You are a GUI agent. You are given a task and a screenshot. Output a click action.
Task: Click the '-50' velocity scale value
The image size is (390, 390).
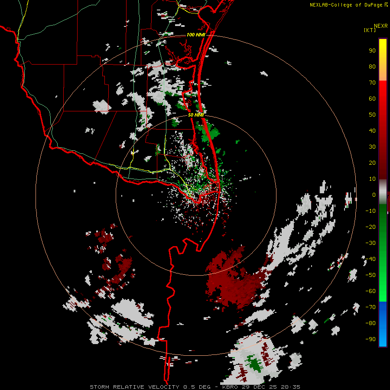coord(370,275)
